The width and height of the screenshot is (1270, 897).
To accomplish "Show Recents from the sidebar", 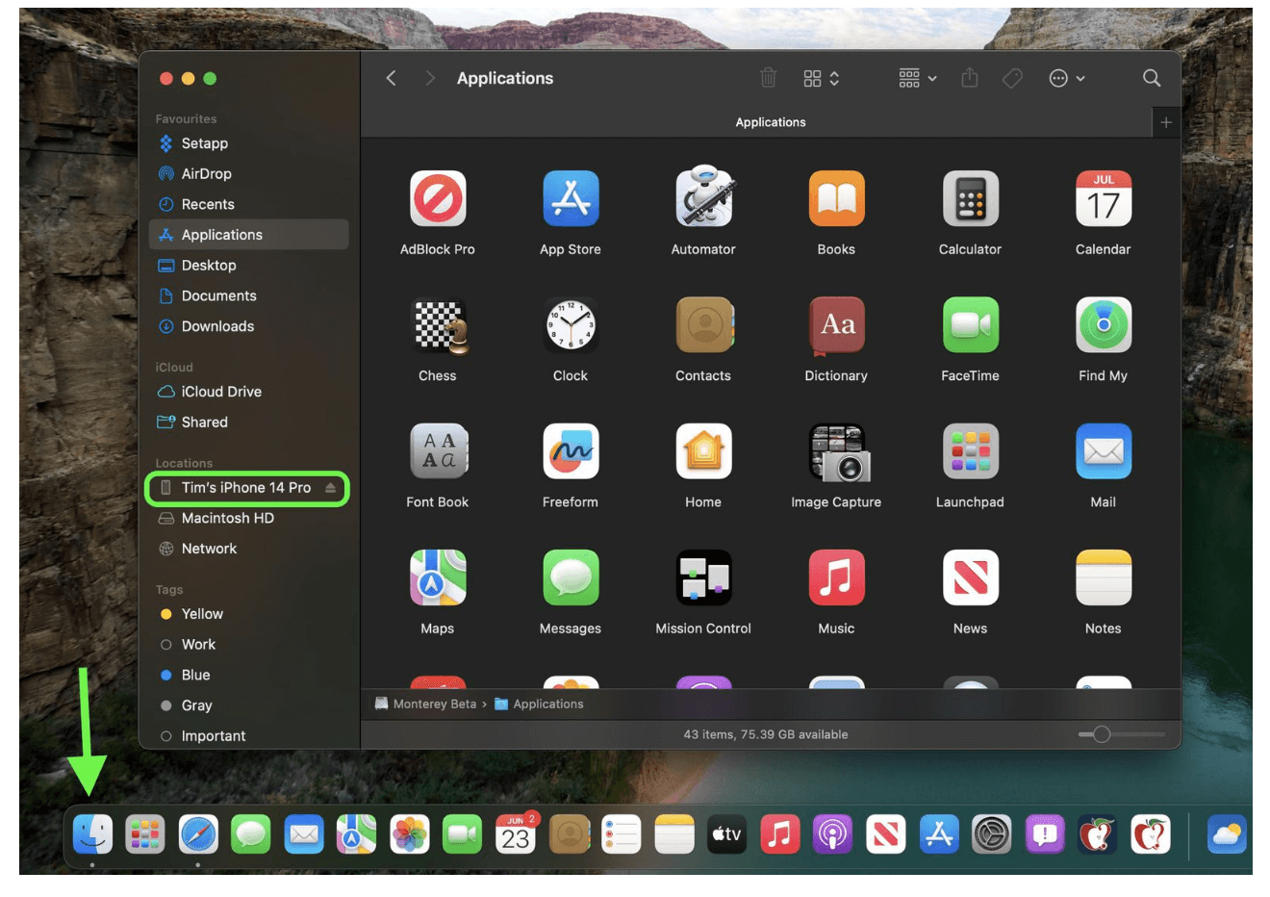I will [x=249, y=204].
